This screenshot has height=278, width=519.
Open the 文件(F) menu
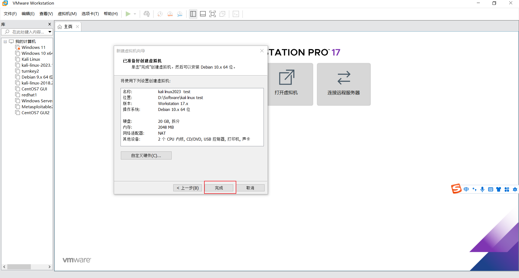tap(10, 14)
